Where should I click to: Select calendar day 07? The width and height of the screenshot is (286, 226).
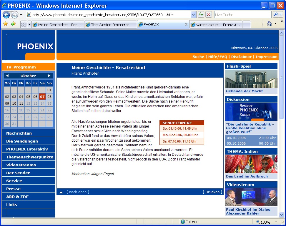coord(42,96)
